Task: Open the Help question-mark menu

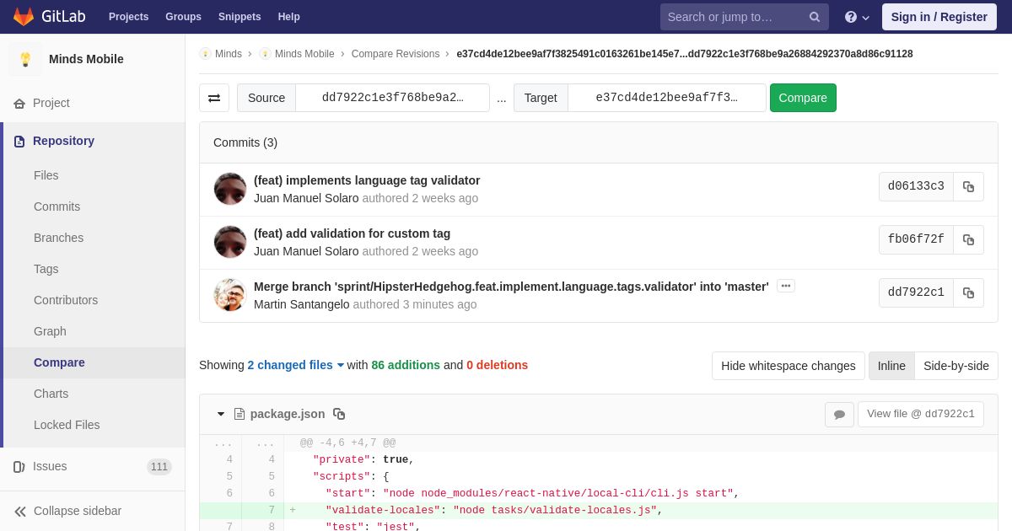Action: pos(856,17)
